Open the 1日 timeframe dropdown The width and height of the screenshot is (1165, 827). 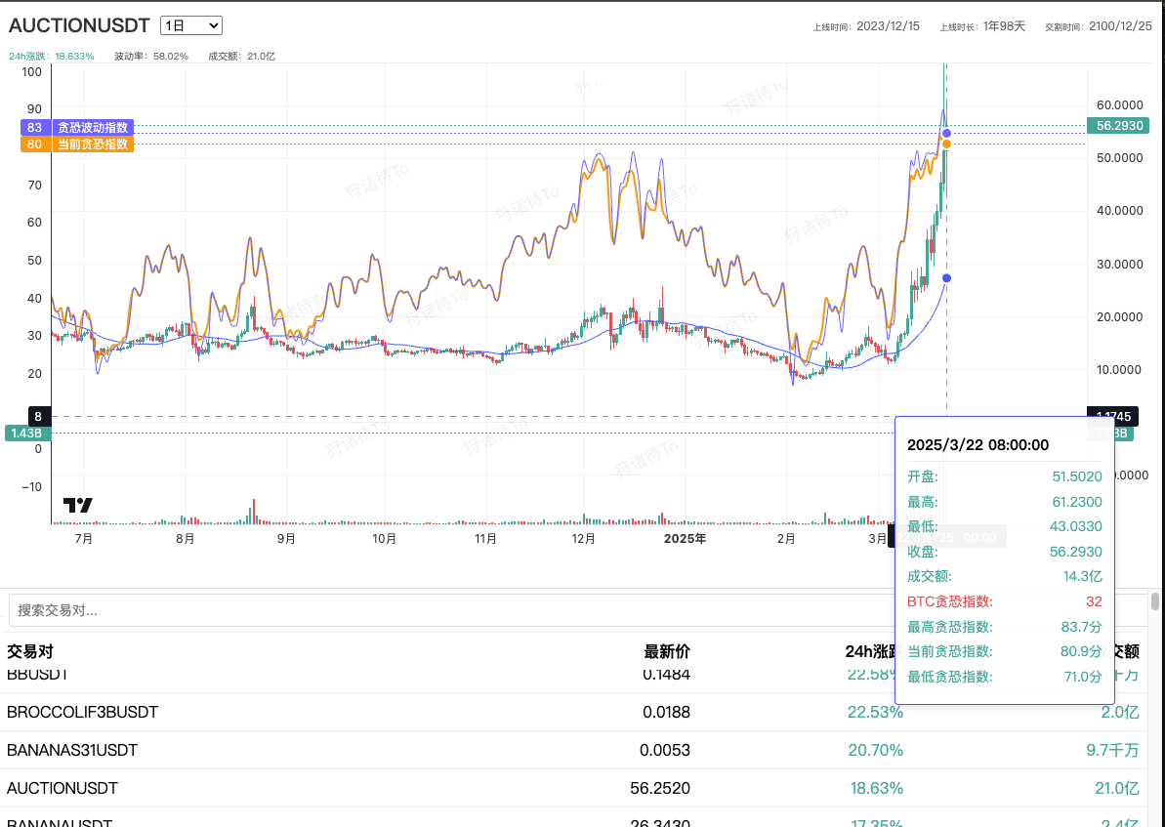point(191,26)
